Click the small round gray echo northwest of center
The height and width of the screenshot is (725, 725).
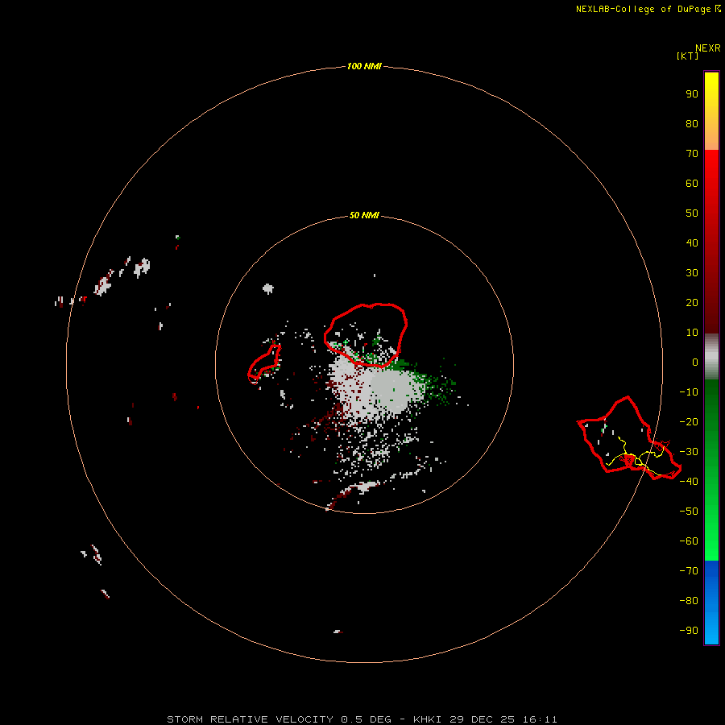pyautogui.click(x=268, y=289)
